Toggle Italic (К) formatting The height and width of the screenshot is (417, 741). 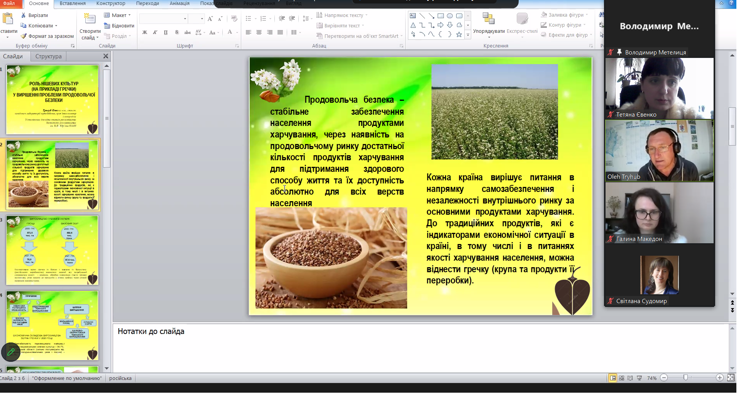[155, 32]
